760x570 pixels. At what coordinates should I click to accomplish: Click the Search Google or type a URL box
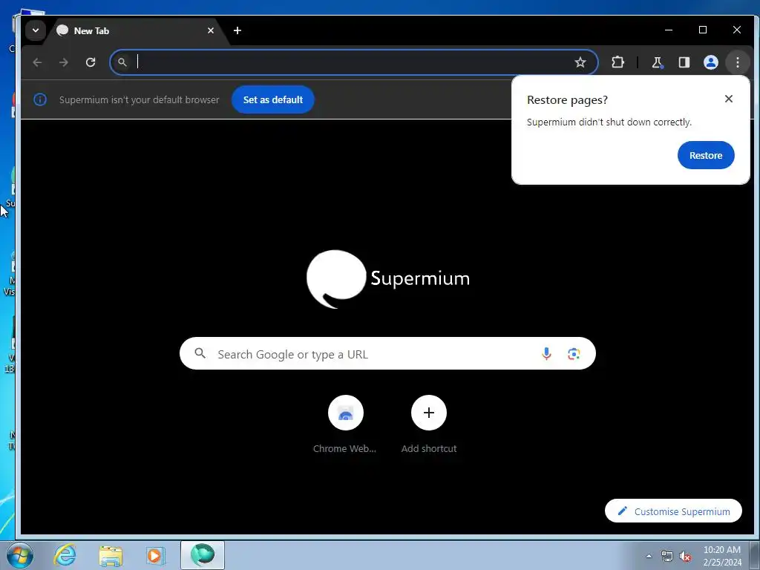pyautogui.click(x=387, y=353)
